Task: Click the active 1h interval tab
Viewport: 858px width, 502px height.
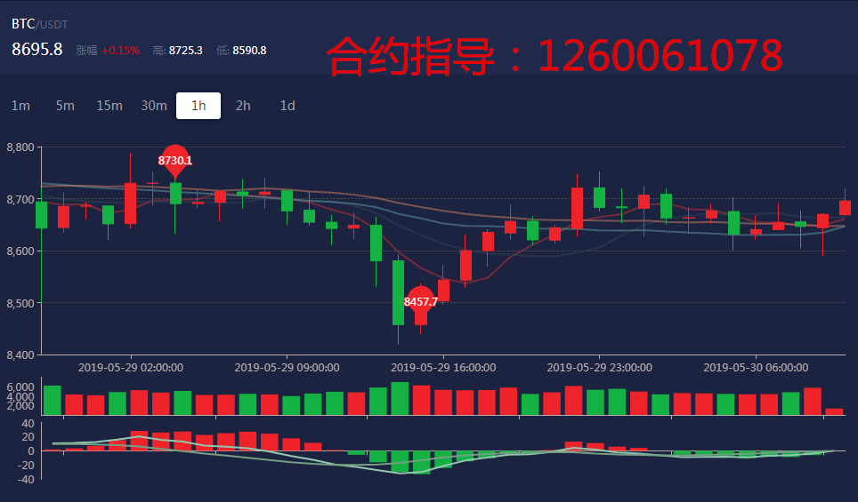Action: point(198,106)
